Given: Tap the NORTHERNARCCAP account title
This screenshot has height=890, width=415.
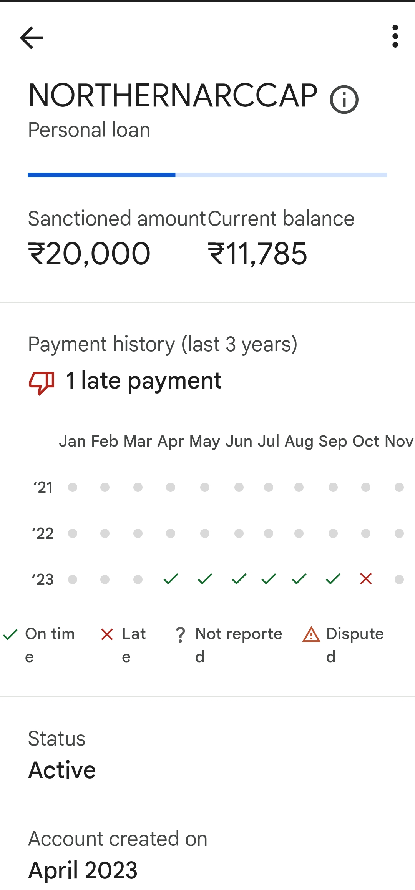Looking at the screenshot, I should tap(173, 96).
